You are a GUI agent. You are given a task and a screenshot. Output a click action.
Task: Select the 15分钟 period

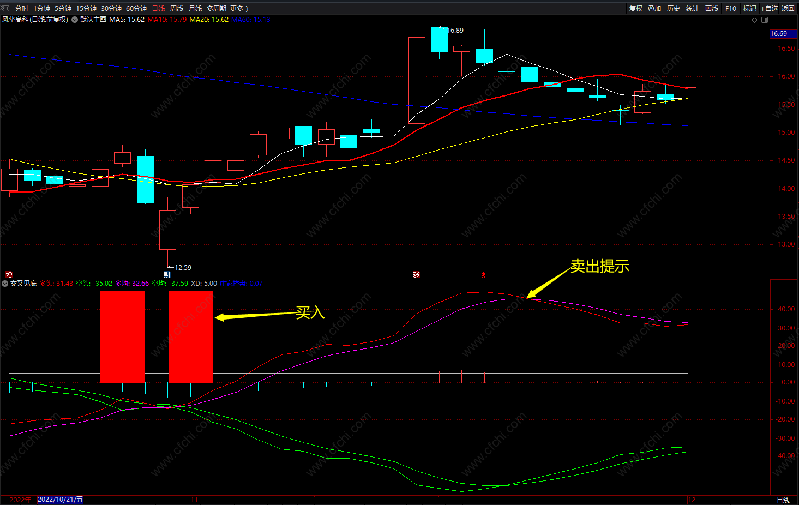(86, 8)
